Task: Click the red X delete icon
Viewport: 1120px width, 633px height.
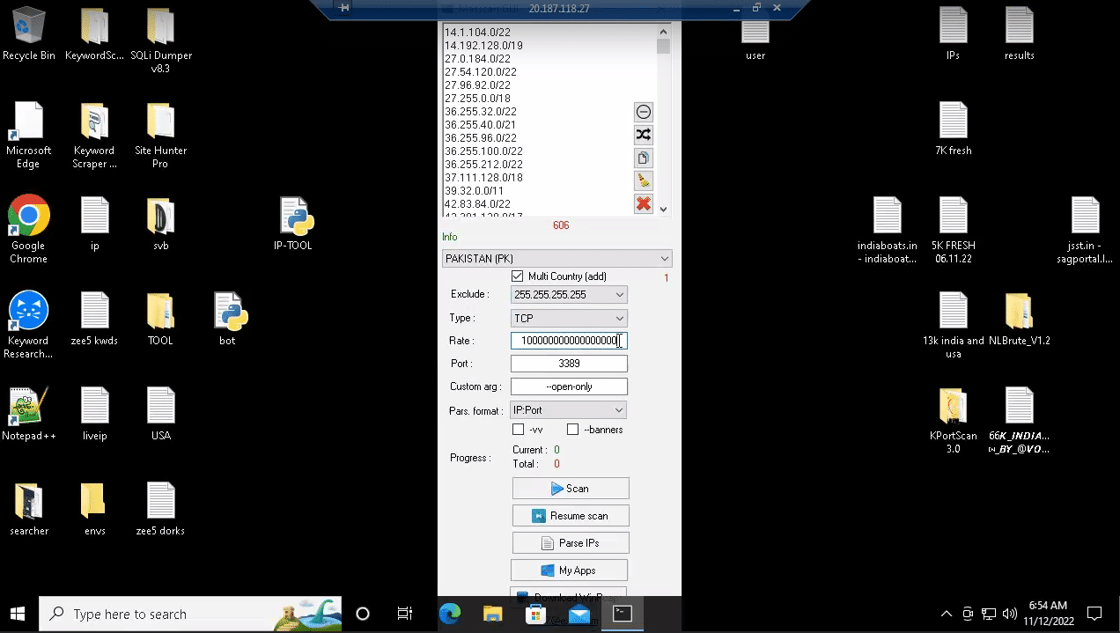Action: pos(644,204)
